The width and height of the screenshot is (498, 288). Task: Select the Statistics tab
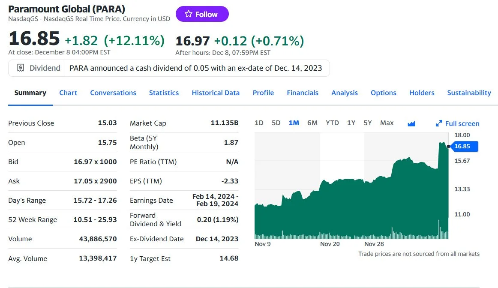click(x=164, y=93)
